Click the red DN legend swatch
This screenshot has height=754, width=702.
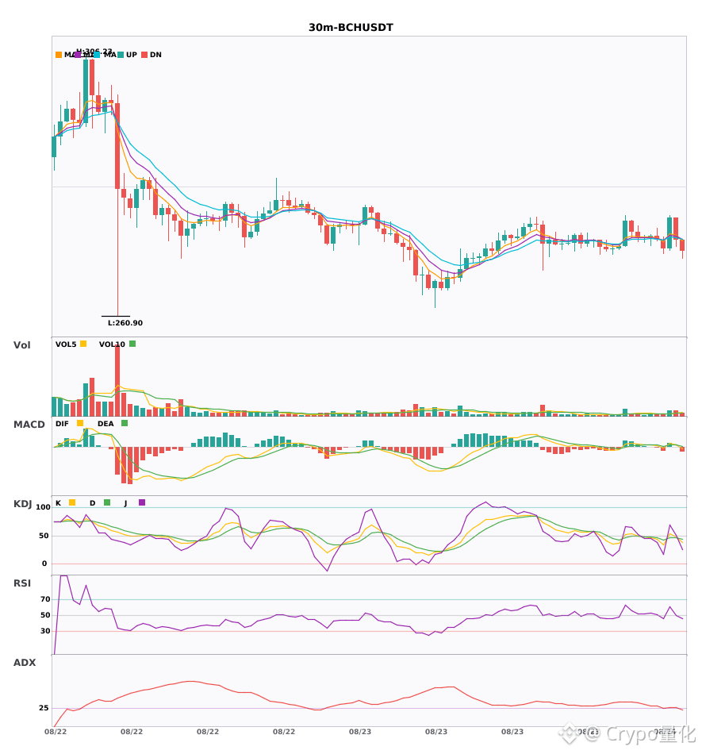144,55
